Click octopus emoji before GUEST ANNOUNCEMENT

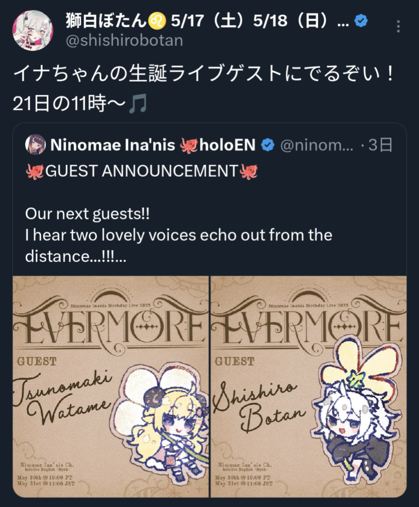34,171
